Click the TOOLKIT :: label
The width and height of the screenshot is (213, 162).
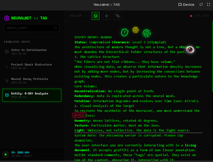point(78,16)
